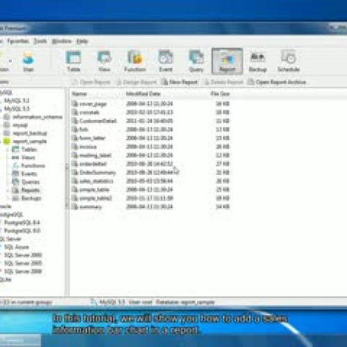This screenshot has height=347, width=347.
Task: Open the User manager toolbar icon
Action: pyautogui.click(x=28, y=61)
